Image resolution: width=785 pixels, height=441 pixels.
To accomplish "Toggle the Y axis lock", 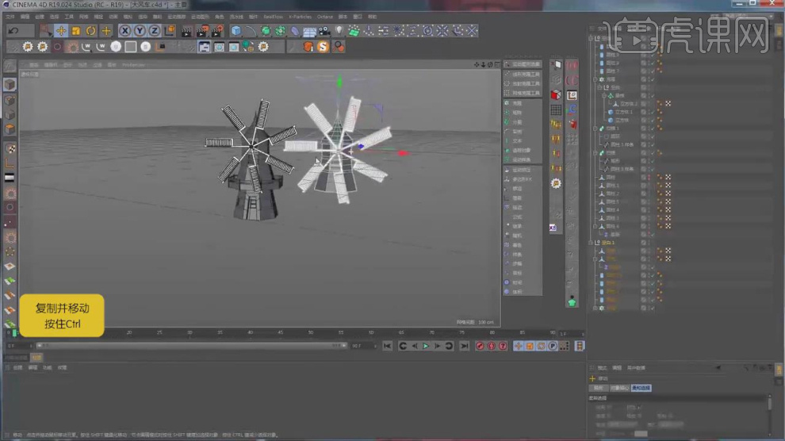I will click(x=140, y=31).
